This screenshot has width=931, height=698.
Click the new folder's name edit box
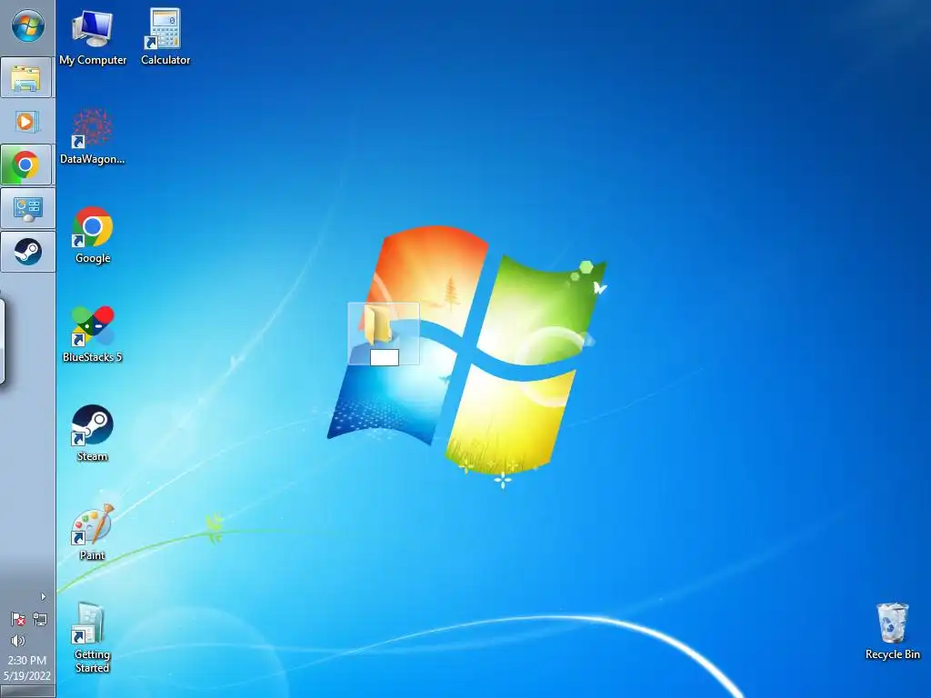pyautogui.click(x=385, y=357)
